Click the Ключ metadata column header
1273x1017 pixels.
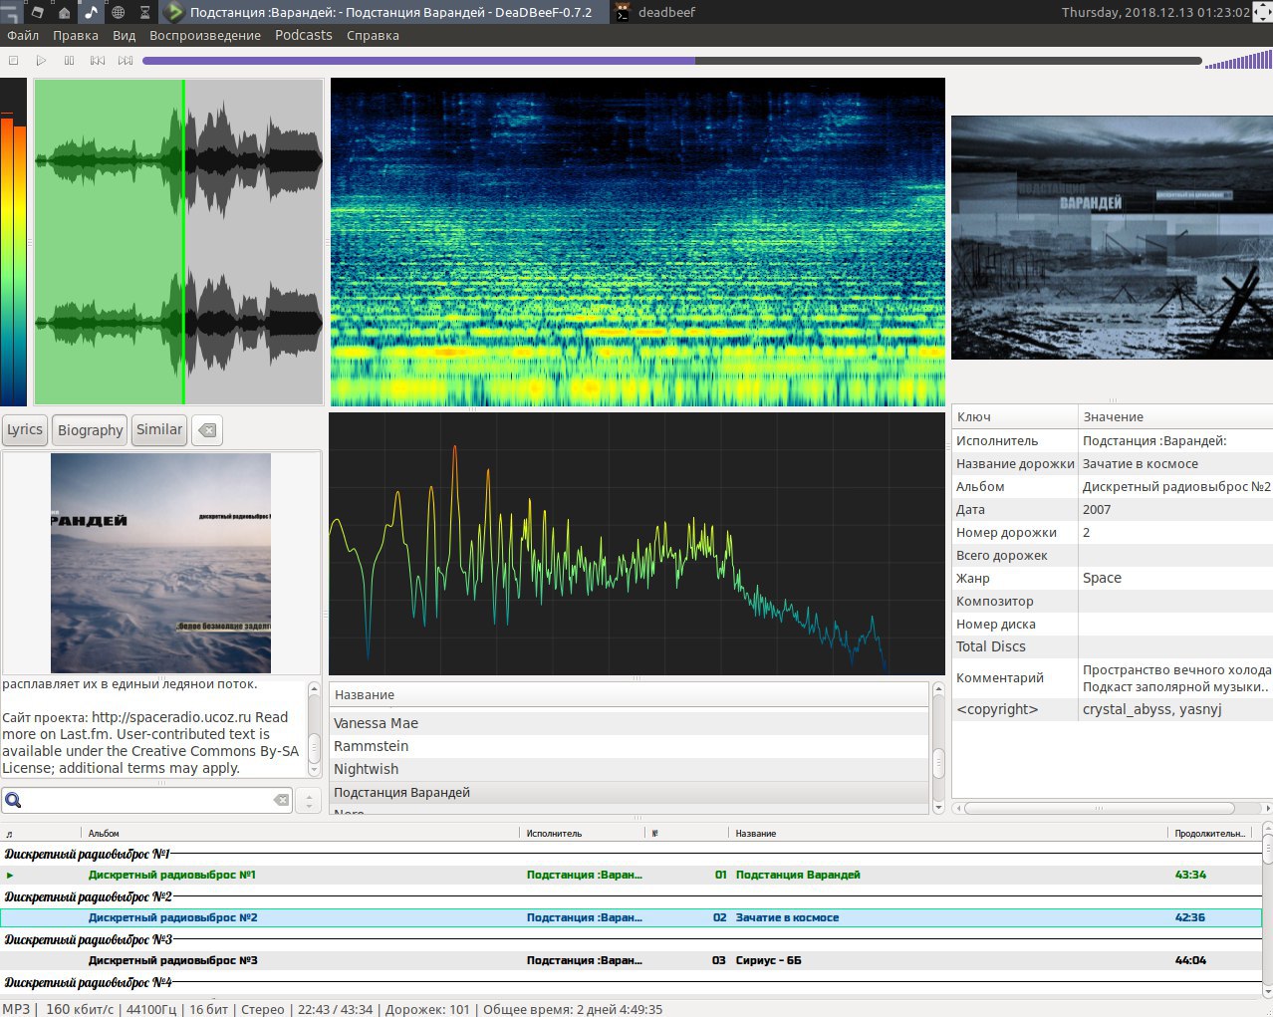(1015, 416)
